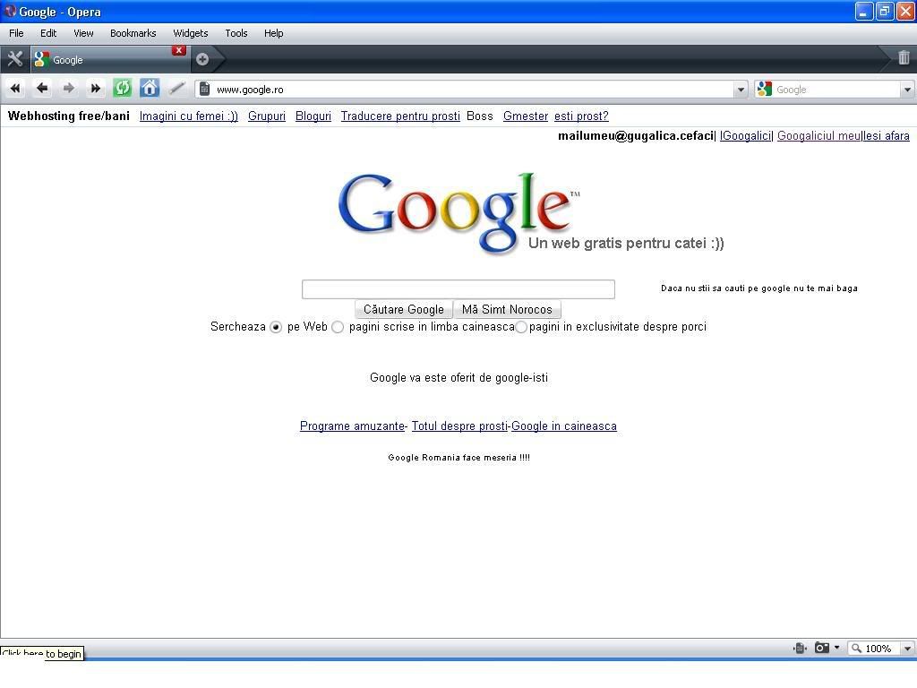Go to homepage via the Home icon
Viewport: 917px width, 688px height.
click(150, 88)
